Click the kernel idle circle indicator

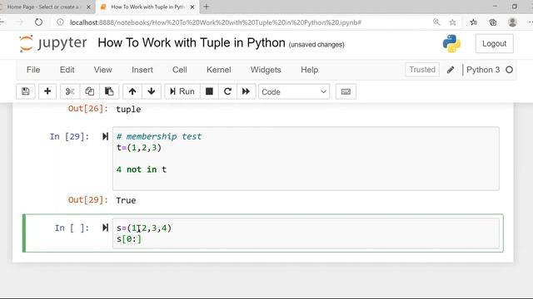coord(509,70)
